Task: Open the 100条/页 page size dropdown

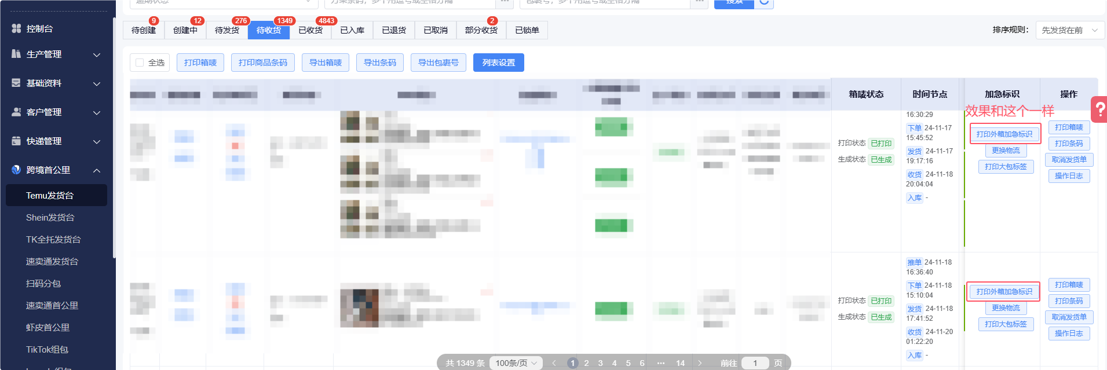Action: (516, 363)
